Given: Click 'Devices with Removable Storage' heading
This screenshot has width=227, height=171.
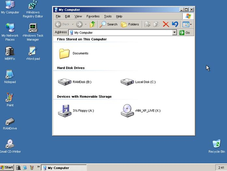Looking at the screenshot, I should tap(84, 97).
